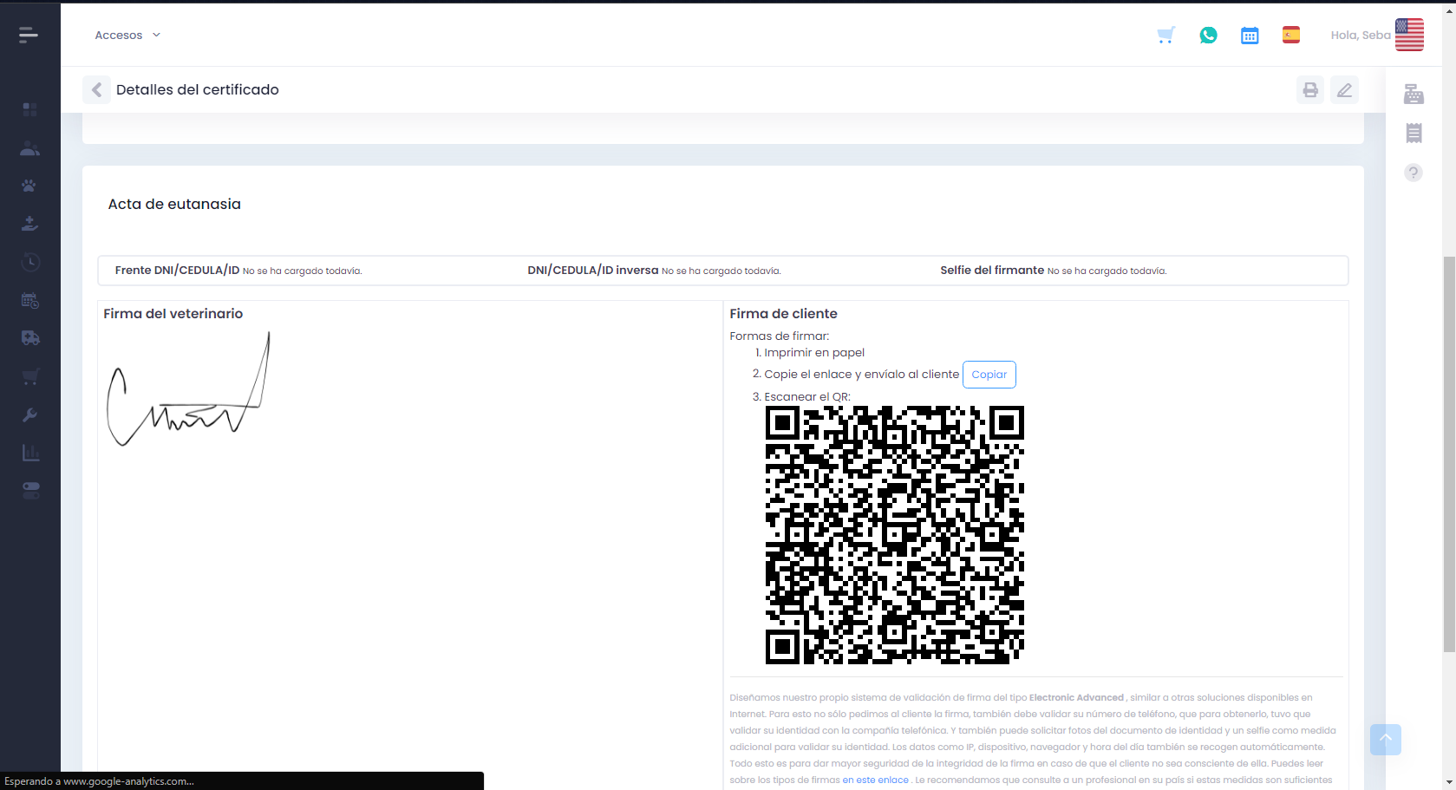Open the ambulance icon in sidebar

pos(29,338)
